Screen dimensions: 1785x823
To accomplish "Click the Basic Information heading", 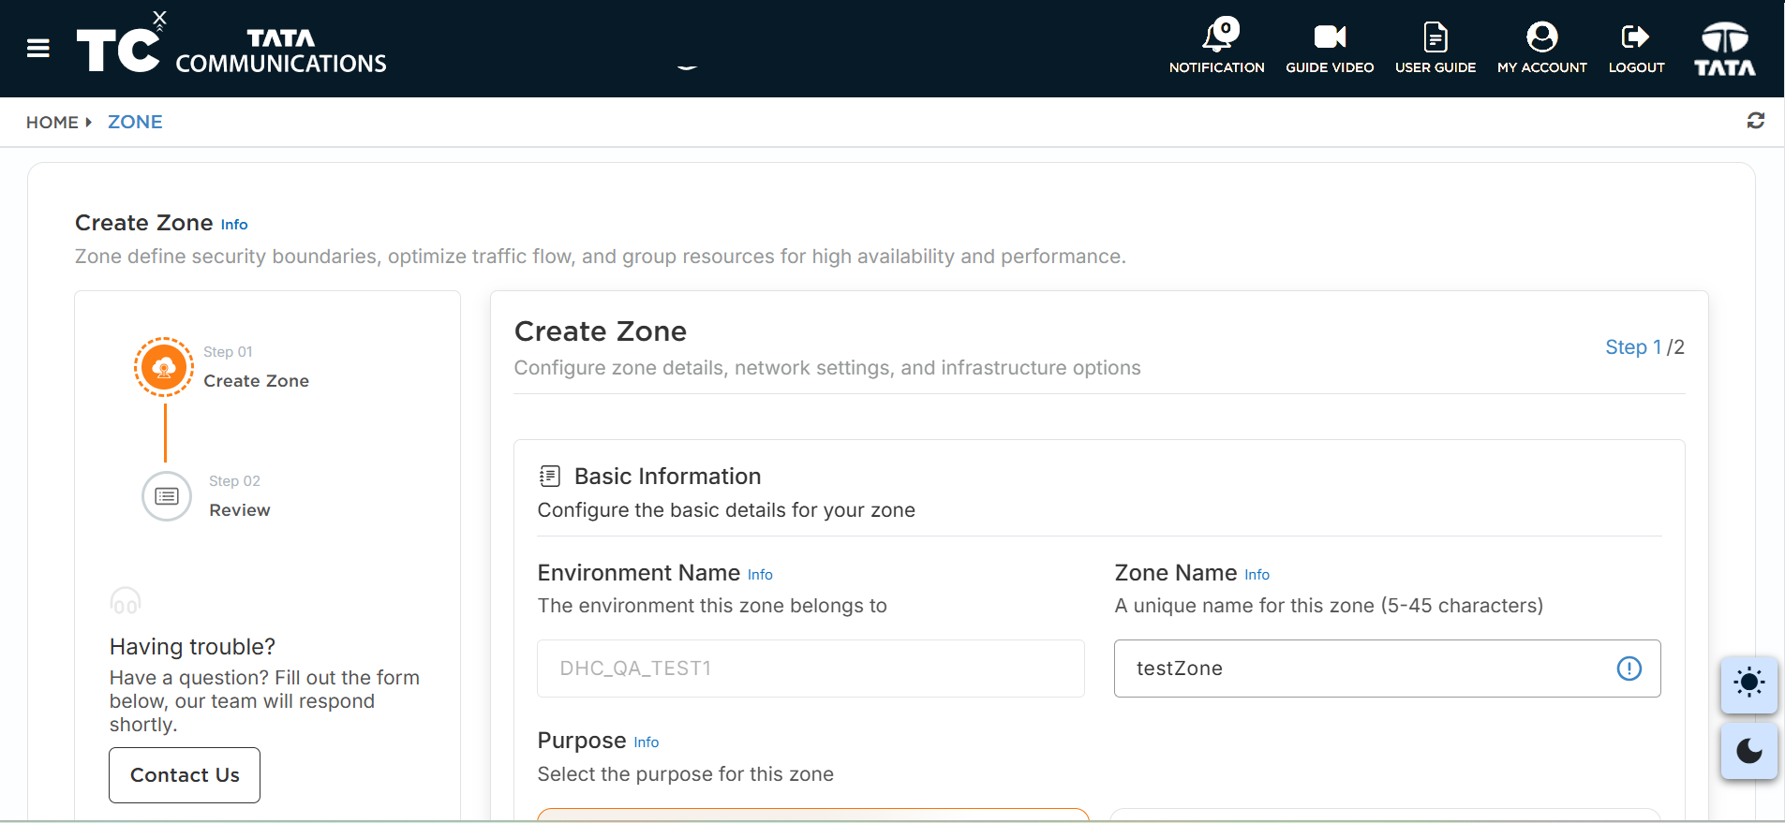I will pyautogui.click(x=667, y=477).
